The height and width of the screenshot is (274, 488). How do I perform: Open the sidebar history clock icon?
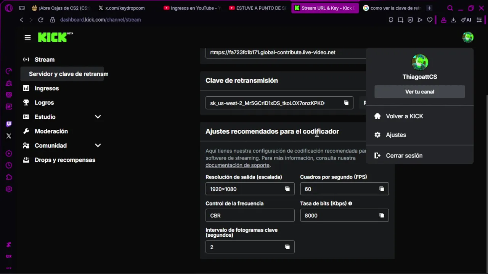9,166
